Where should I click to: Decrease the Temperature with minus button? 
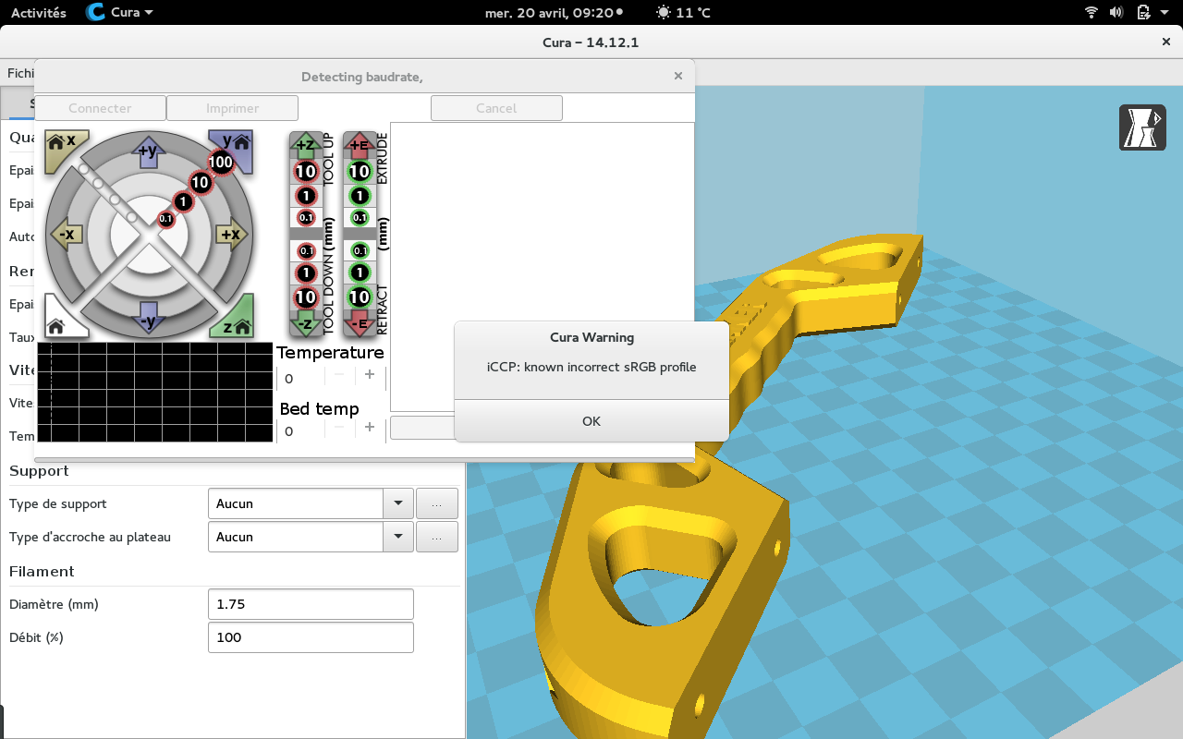click(x=339, y=375)
